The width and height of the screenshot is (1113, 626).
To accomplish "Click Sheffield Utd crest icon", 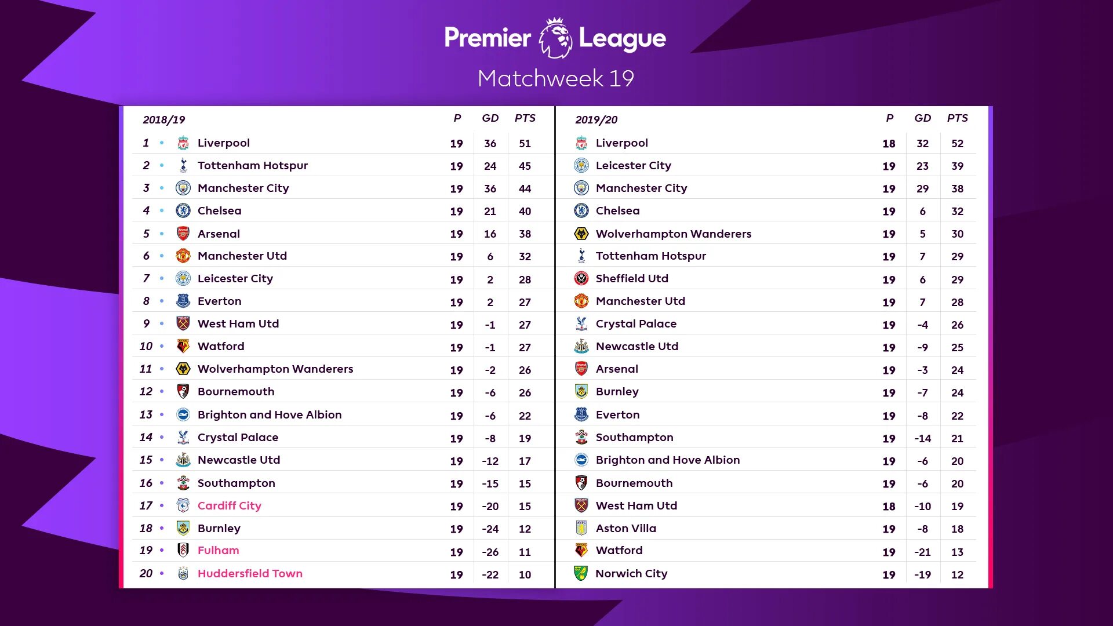I will [581, 279].
